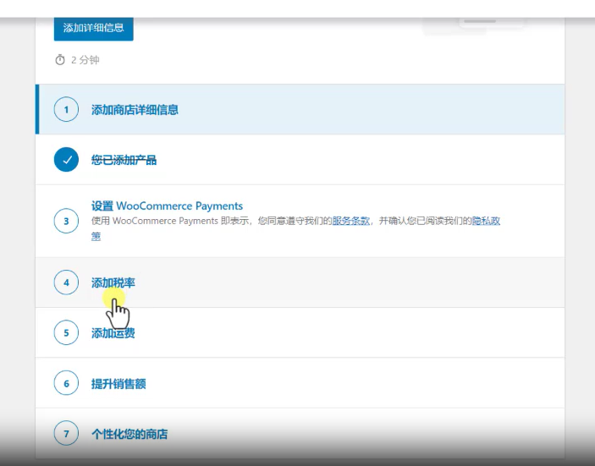Select the step 6 circle icon
595x466 pixels.
click(x=66, y=383)
